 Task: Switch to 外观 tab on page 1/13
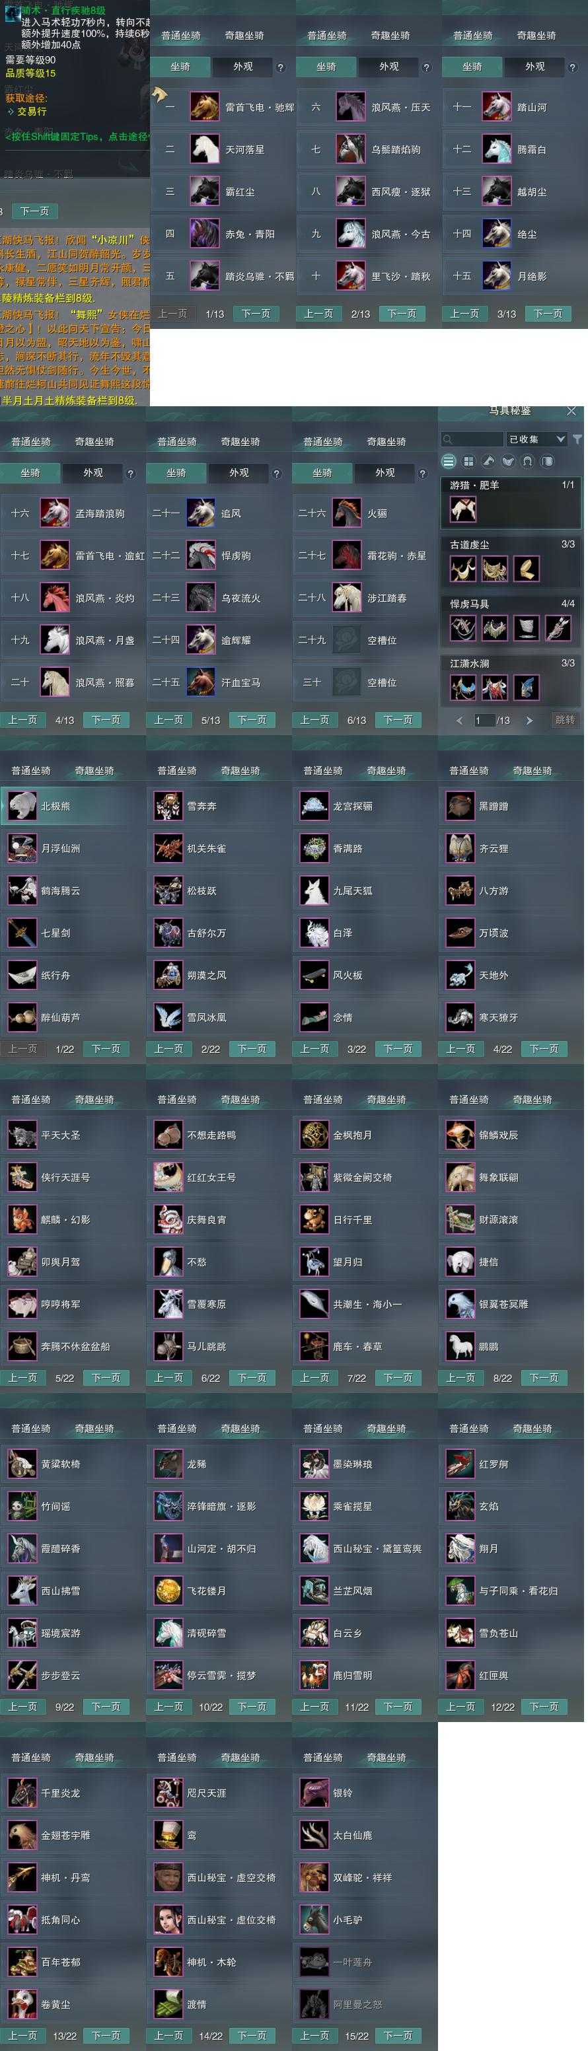tap(243, 67)
